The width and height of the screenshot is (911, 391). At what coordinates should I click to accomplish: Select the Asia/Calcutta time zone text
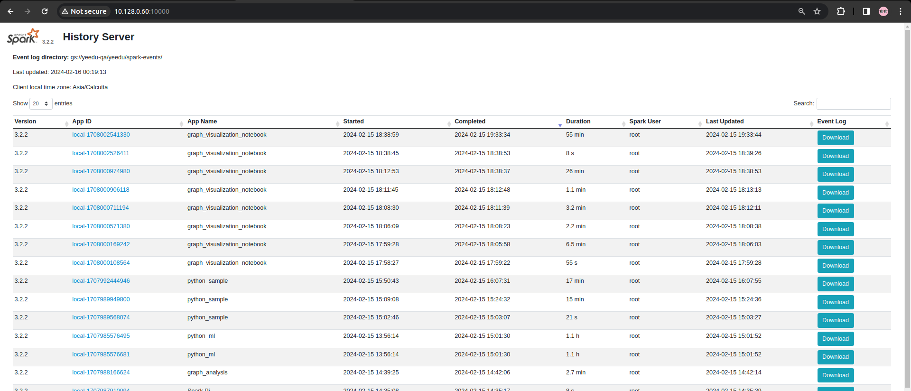pos(90,87)
